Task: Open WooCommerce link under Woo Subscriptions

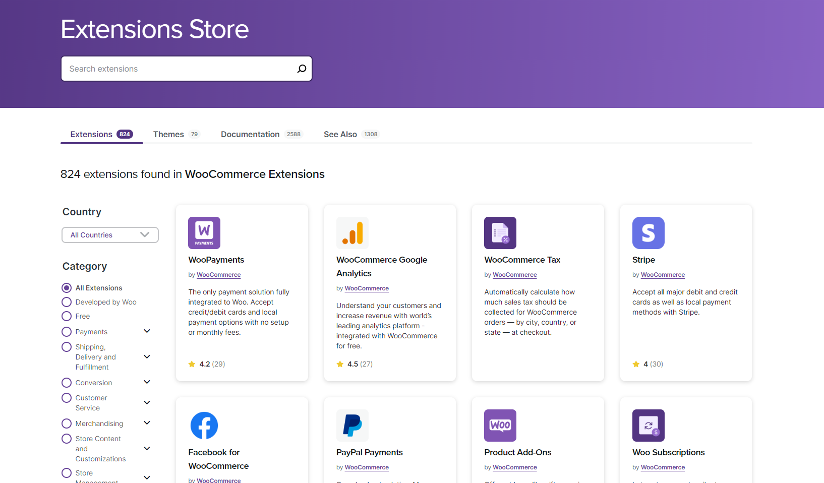Action: point(663,467)
